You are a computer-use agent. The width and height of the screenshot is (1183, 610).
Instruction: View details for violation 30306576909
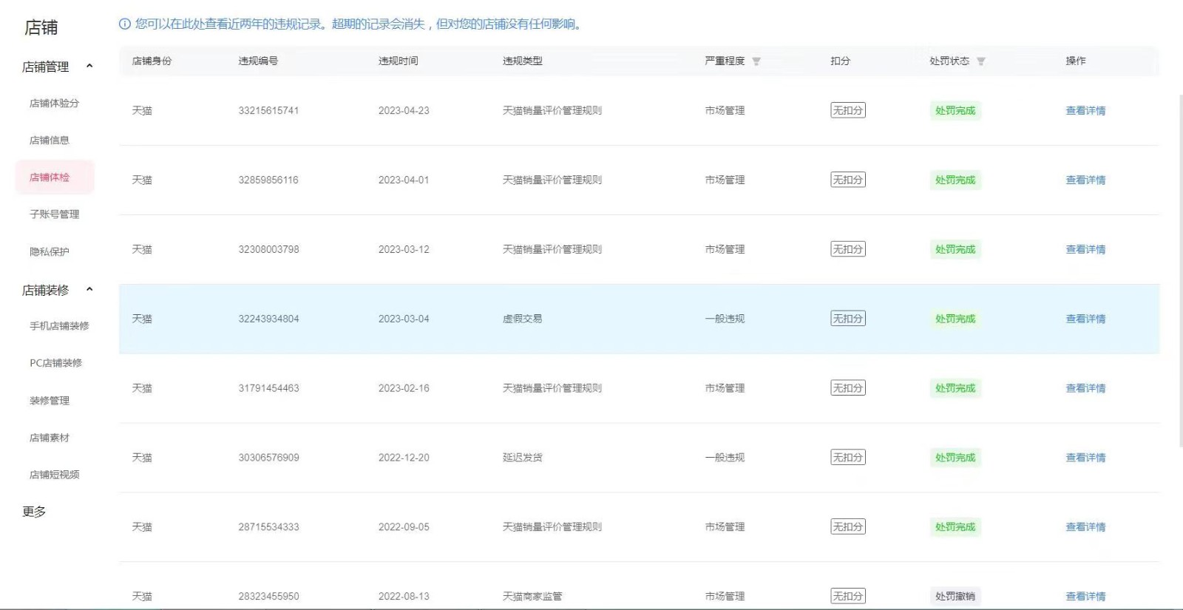1085,458
